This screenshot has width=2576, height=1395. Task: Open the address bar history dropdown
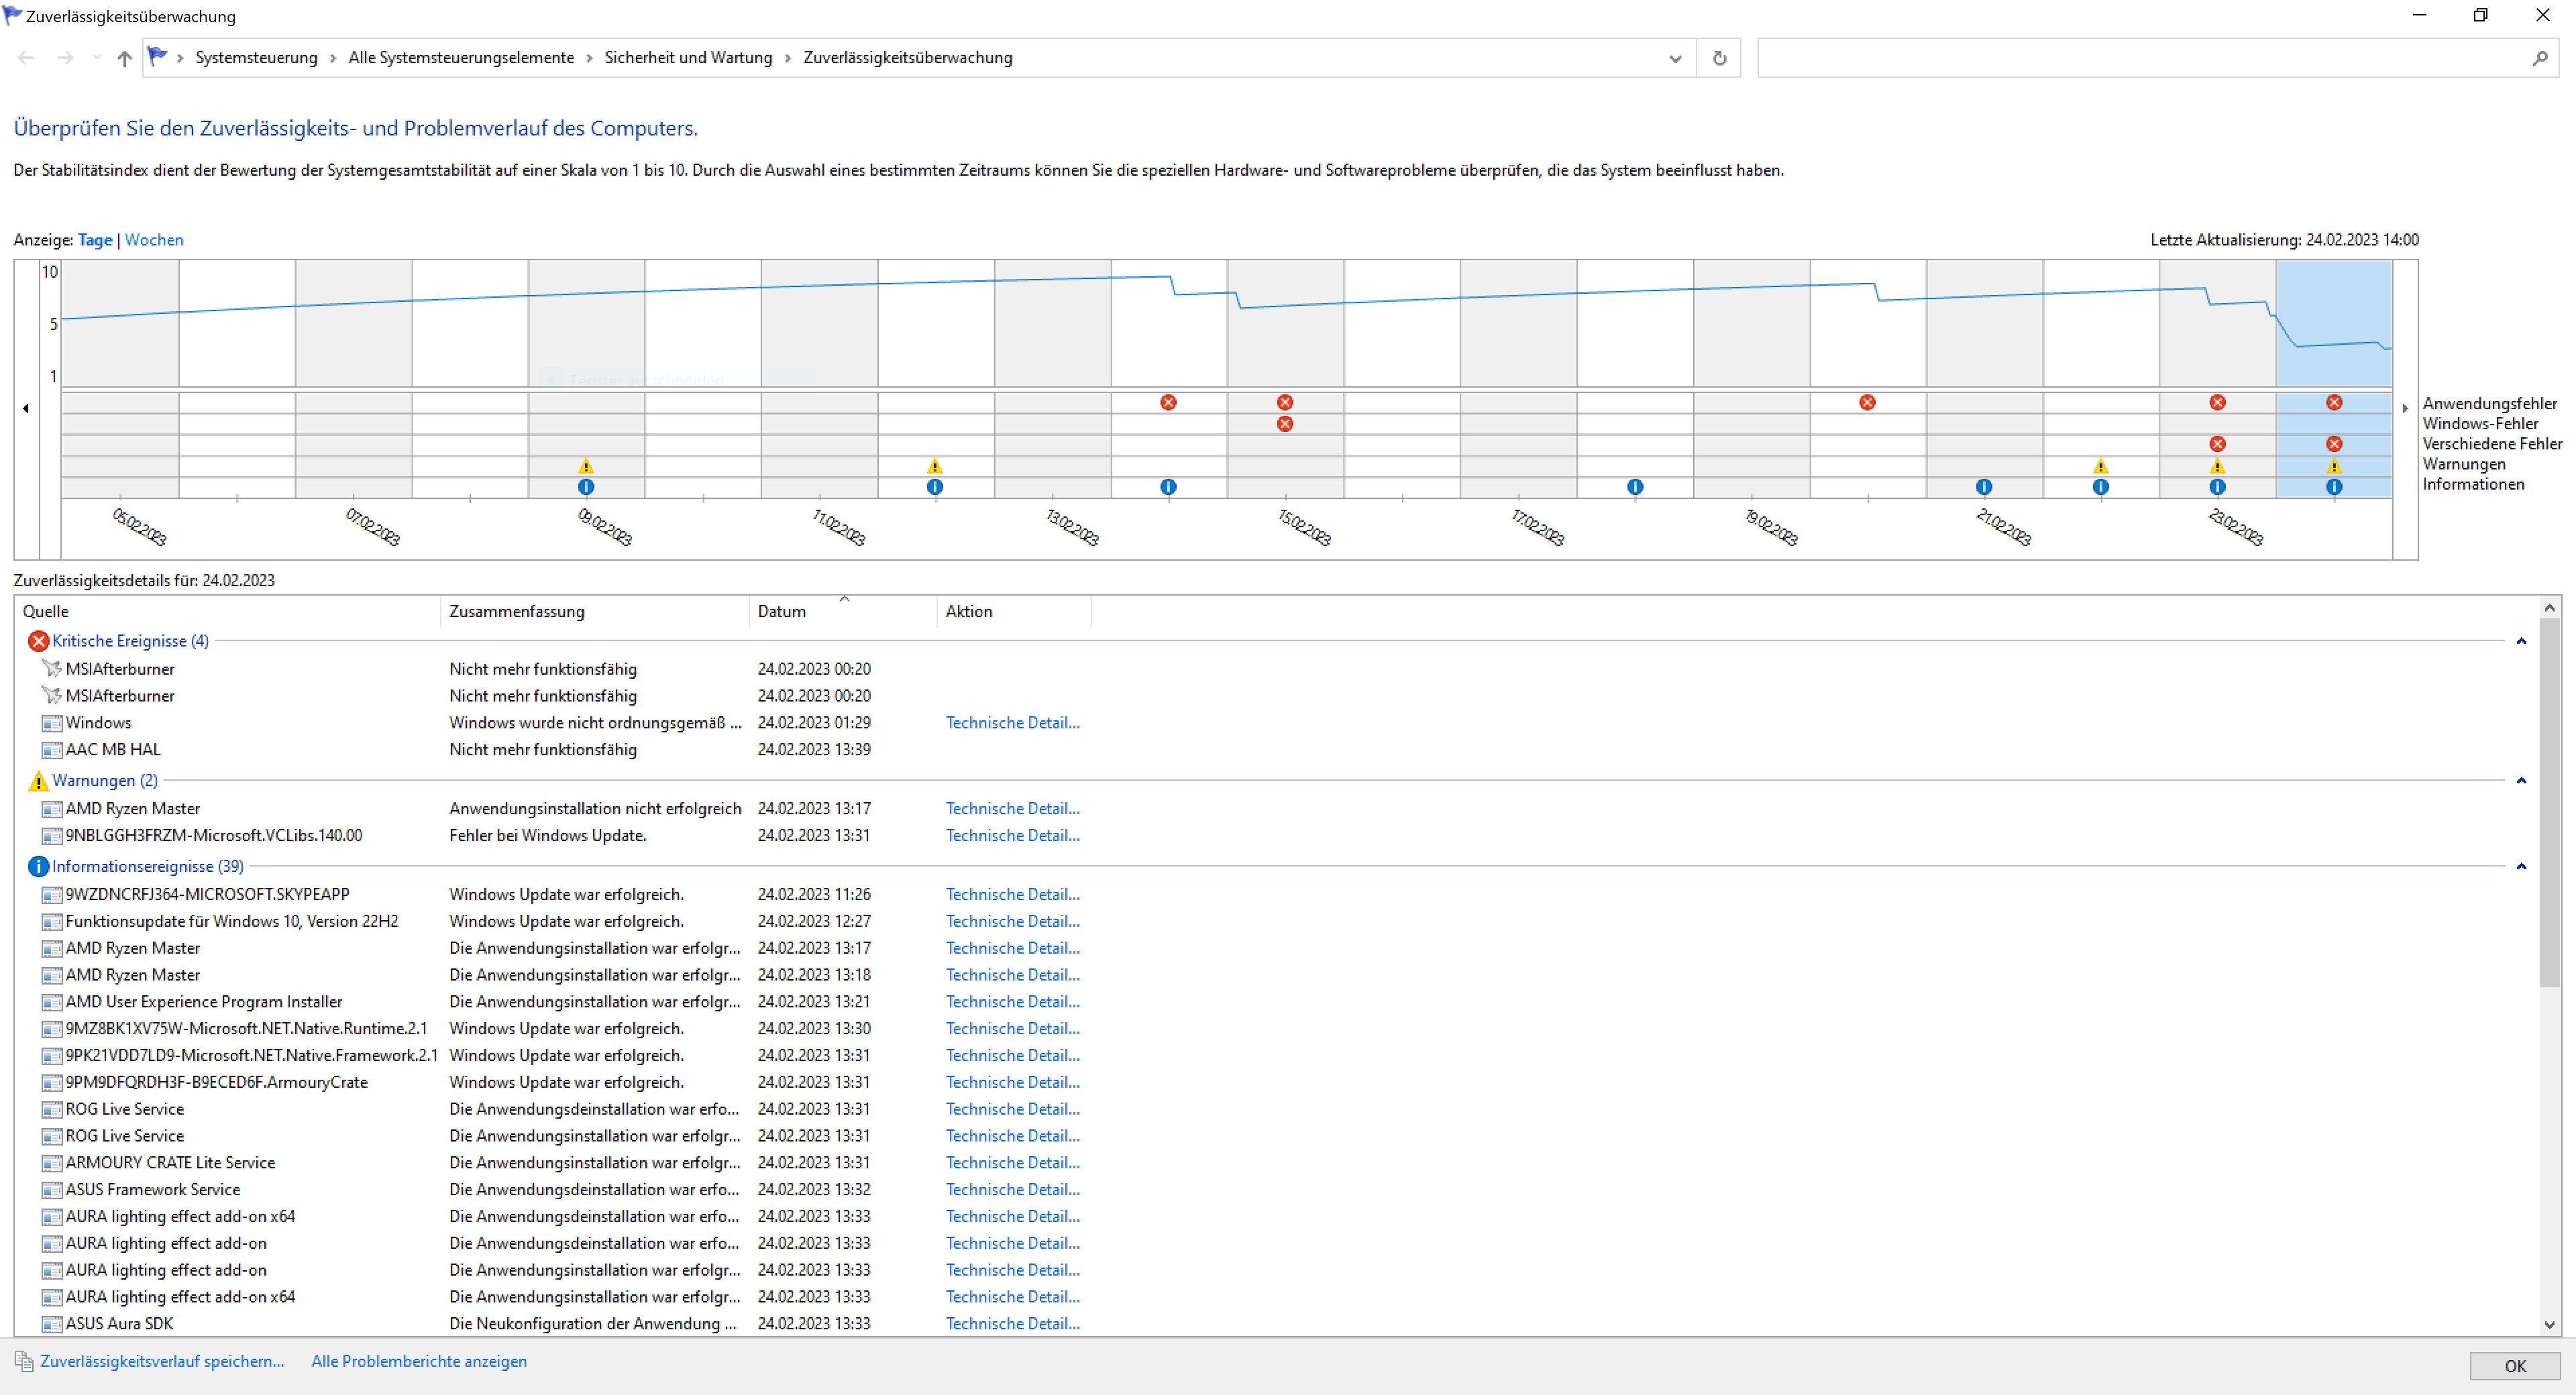point(1675,58)
